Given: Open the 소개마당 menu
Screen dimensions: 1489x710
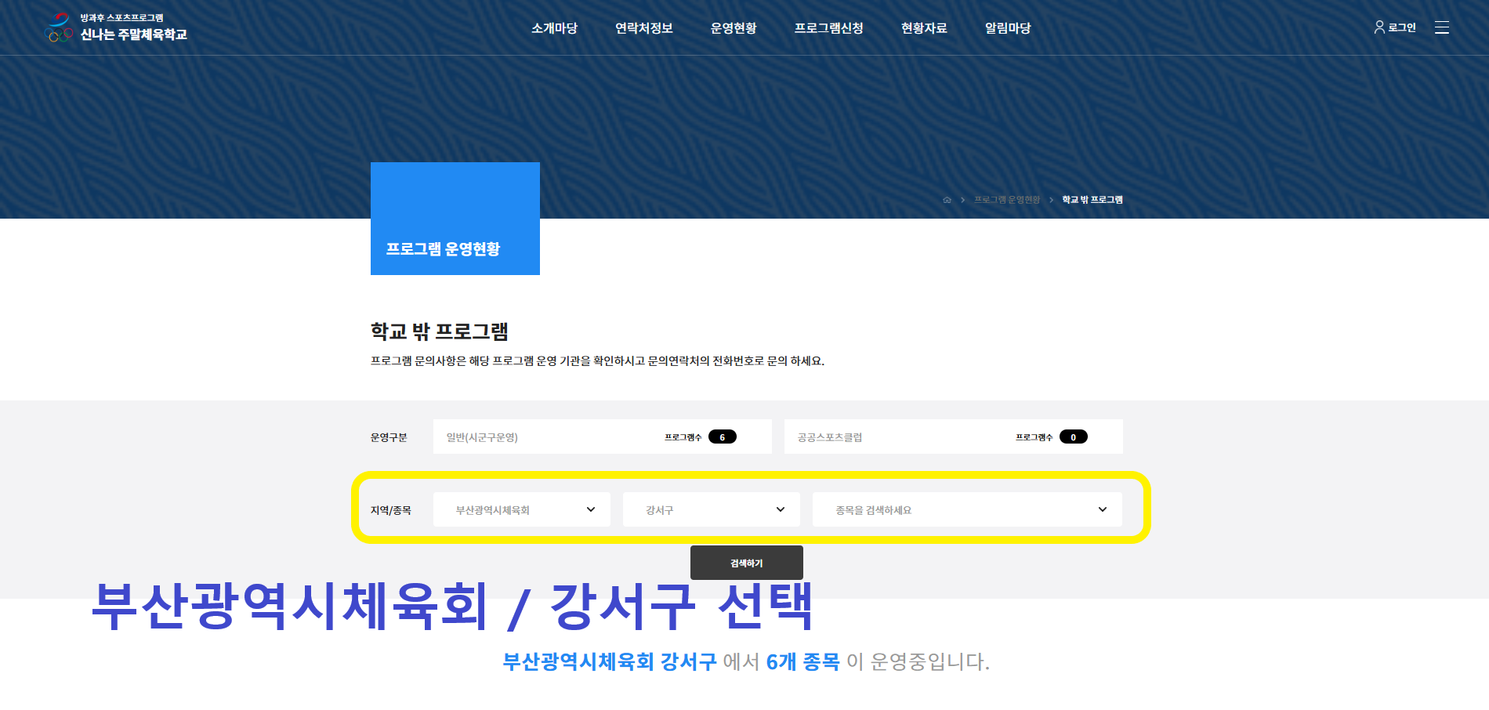Looking at the screenshot, I should 554,28.
